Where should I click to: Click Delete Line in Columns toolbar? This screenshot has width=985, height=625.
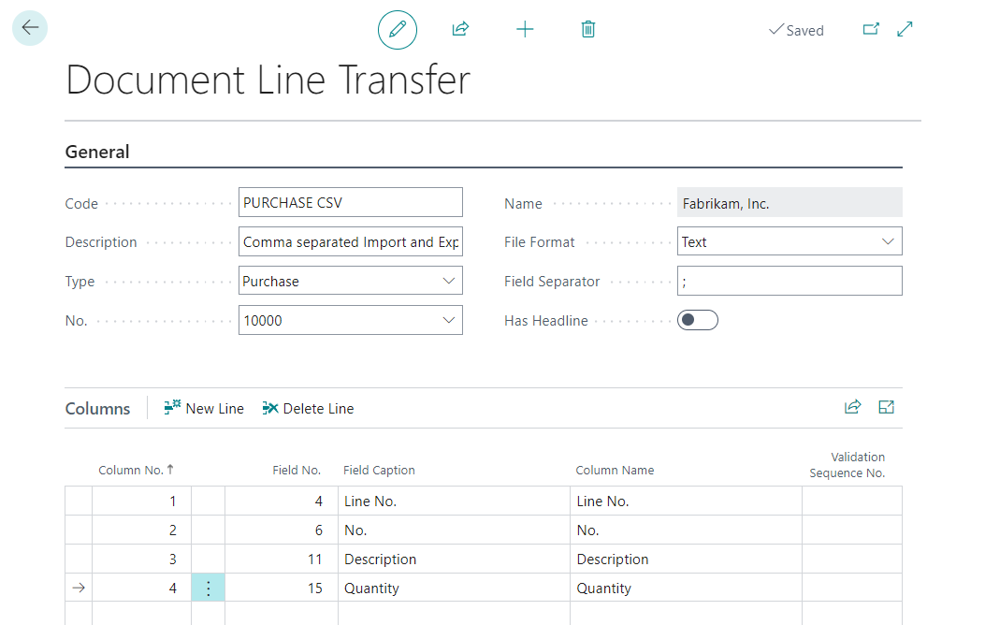click(308, 409)
